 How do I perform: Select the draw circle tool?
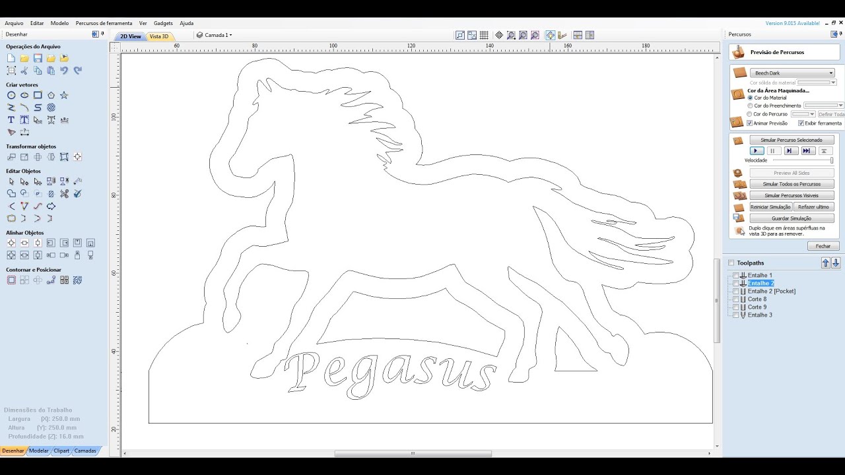(x=11, y=96)
